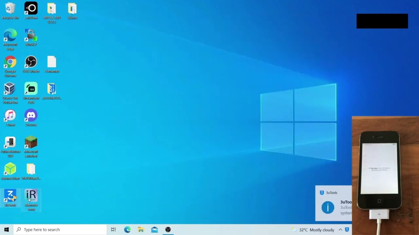419x235 pixels.
Task: Switch to OBS Studio on the taskbar
Action: click(168, 229)
